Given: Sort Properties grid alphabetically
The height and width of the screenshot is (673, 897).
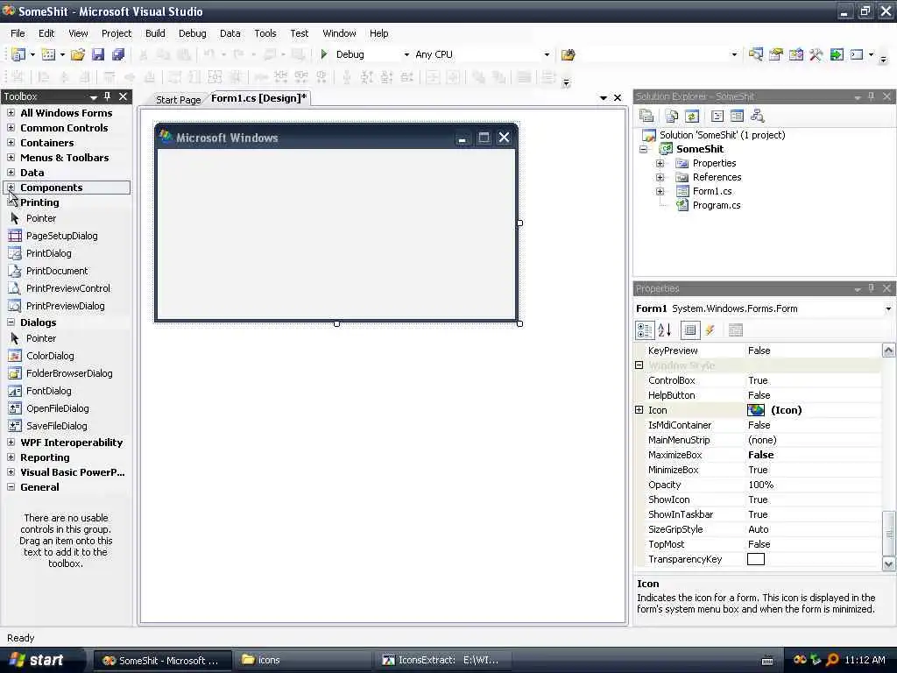Looking at the screenshot, I should (x=665, y=329).
